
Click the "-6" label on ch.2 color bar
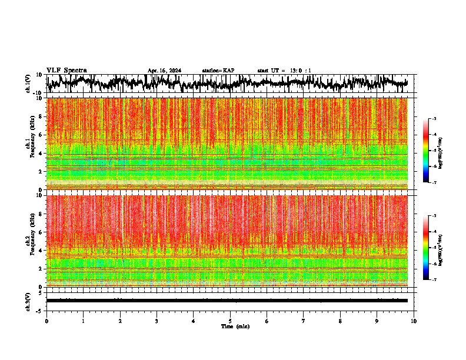[x=434, y=264]
